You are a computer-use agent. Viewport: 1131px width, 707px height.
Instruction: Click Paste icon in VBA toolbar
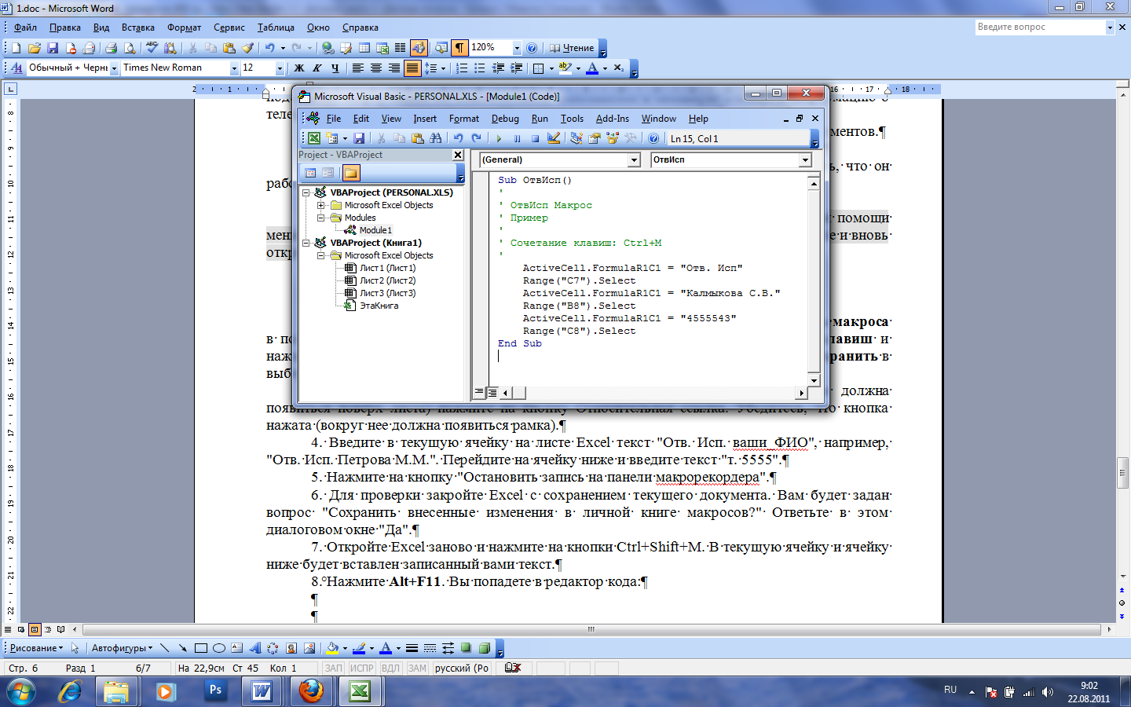418,138
